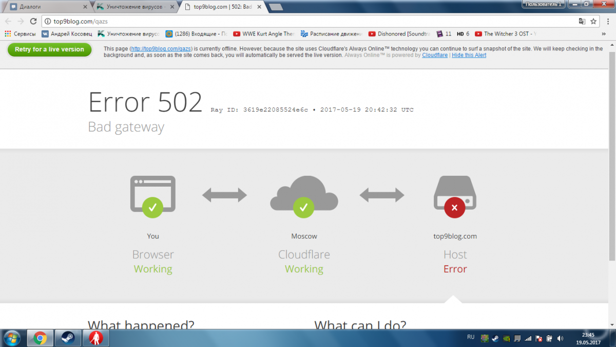Screen dimensions: 616x347
Task: Open a new browser tab
Action: coord(276,7)
